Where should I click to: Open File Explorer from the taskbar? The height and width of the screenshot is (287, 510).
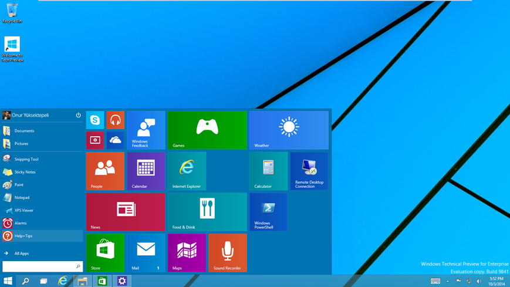(x=82, y=281)
